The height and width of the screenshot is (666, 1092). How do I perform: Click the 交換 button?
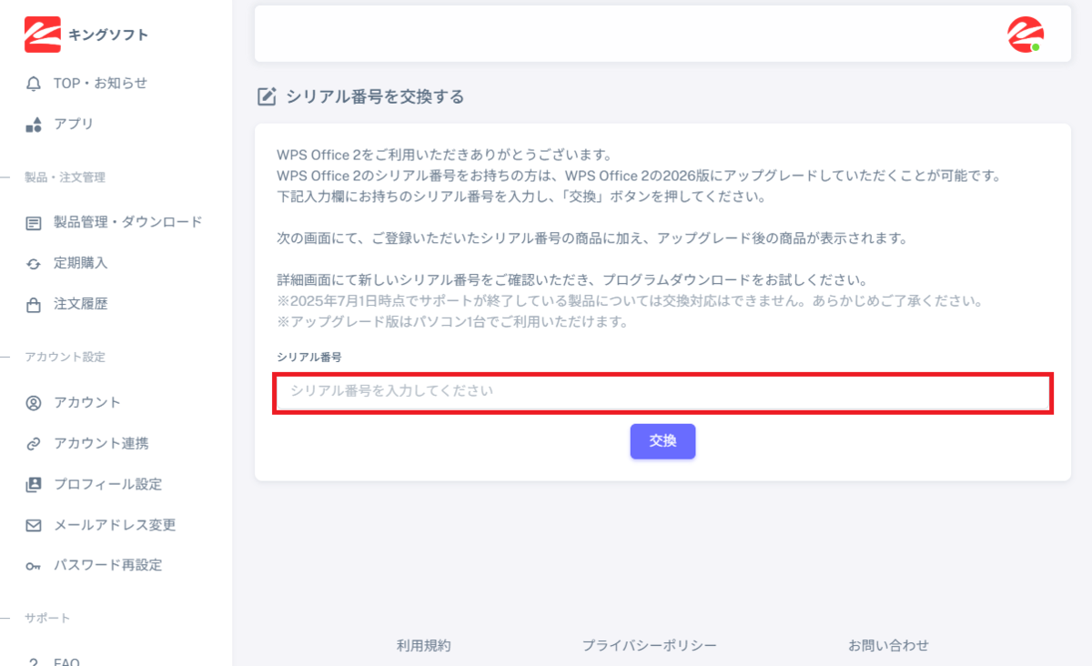(662, 441)
